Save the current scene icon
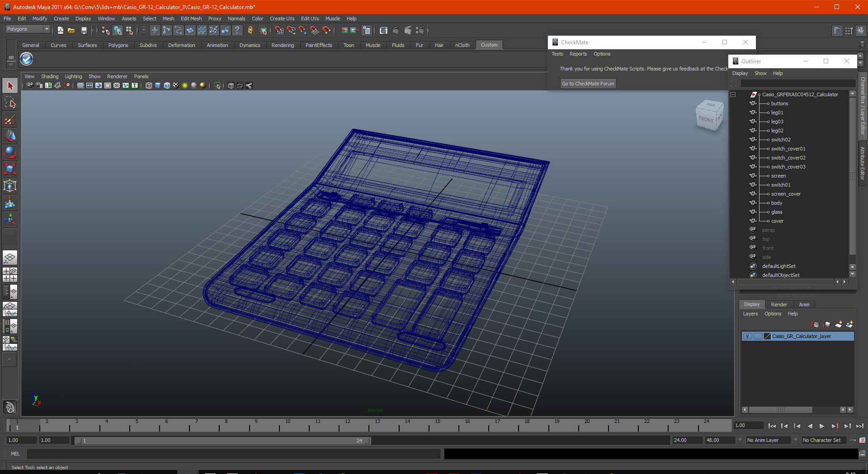The height and width of the screenshot is (474, 868). pyautogui.click(x=84, y=30)
